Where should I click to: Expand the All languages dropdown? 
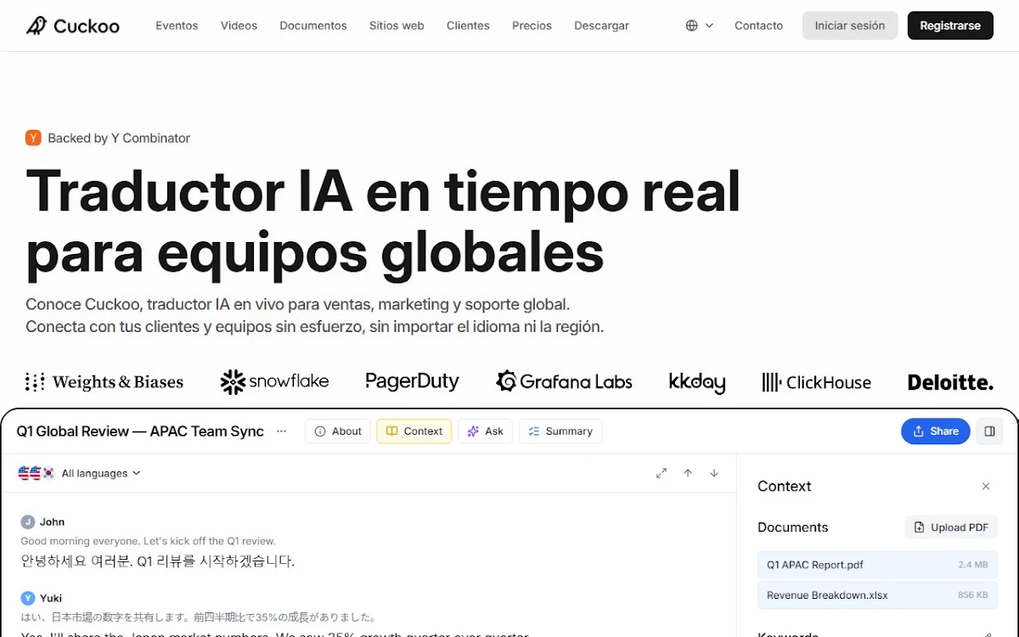101,473
